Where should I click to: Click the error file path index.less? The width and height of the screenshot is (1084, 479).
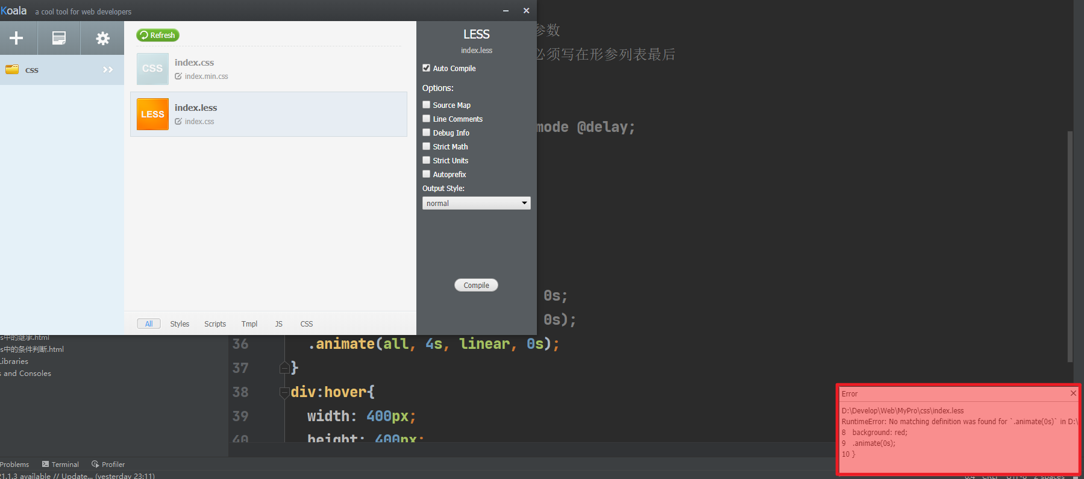903,411
